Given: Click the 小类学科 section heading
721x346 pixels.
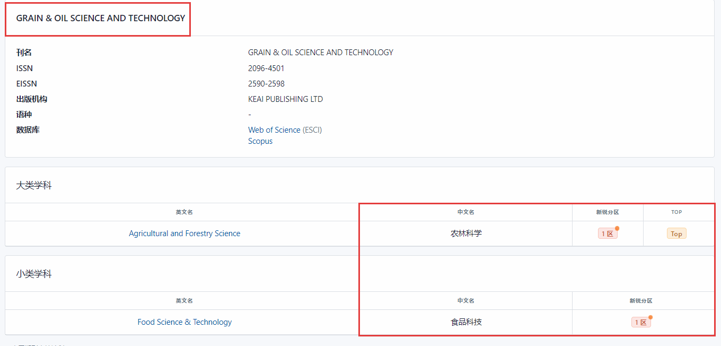Looking at the screenshot, I should (x=34, y=274).
